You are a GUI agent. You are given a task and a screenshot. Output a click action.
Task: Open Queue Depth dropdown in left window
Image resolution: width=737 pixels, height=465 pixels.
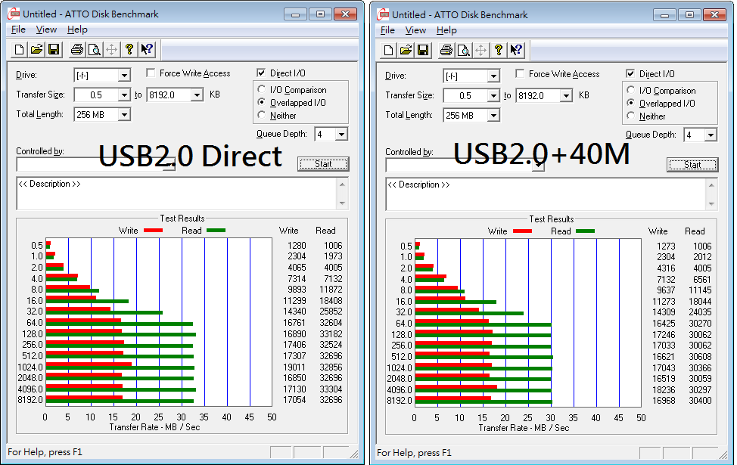tap(341, 135)
